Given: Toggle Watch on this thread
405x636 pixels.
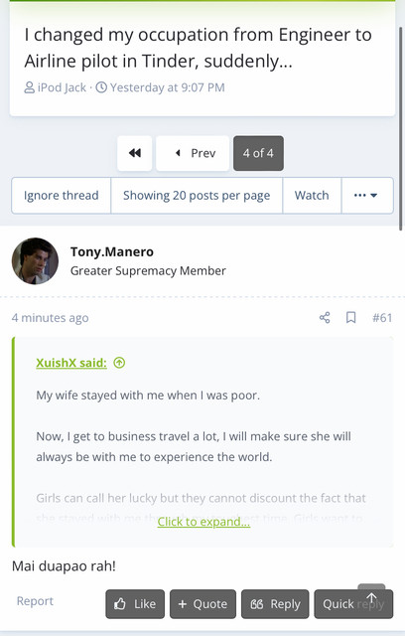Looking at the screenshot, I should 312,196.
